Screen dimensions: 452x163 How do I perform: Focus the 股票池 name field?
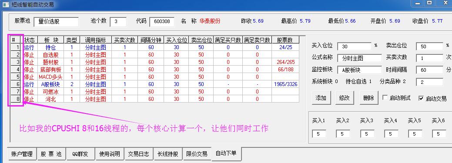(x=56, y=22)
